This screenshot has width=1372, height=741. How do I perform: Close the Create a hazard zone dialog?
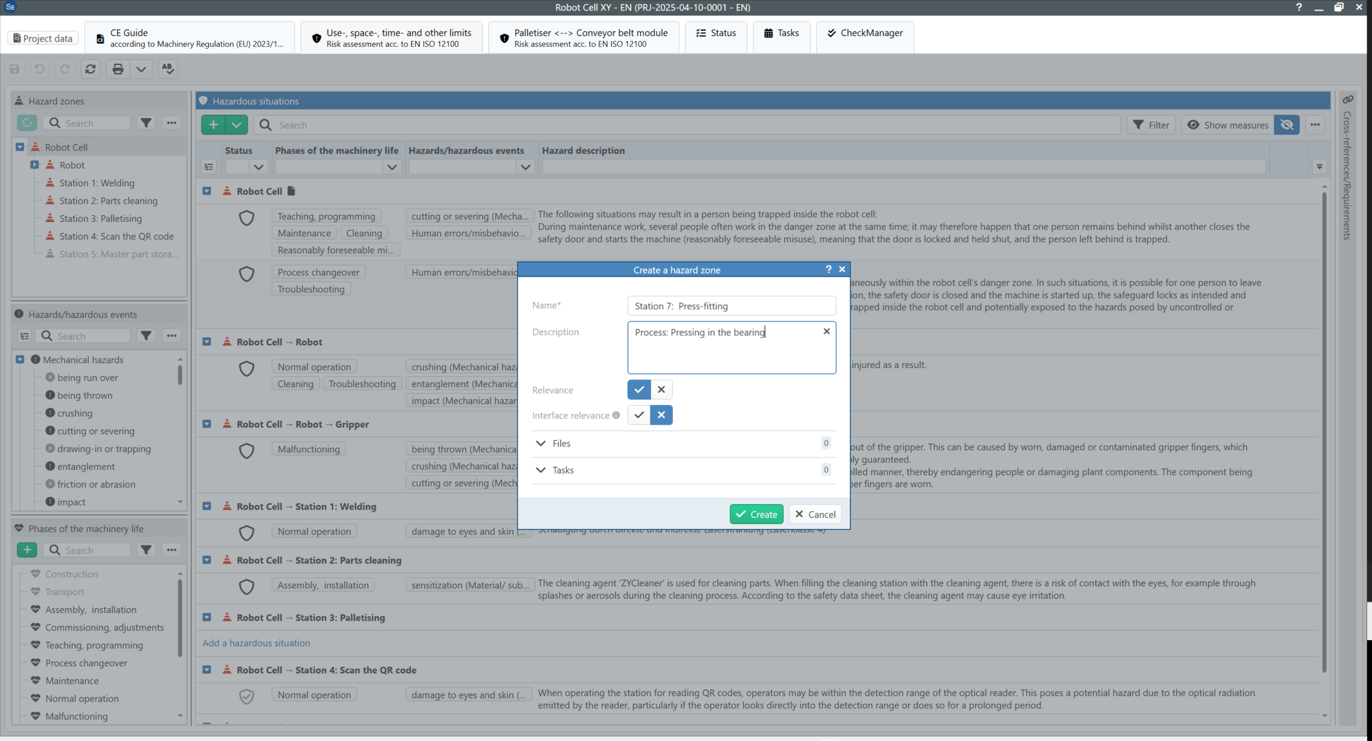click(x=842, y=269)
